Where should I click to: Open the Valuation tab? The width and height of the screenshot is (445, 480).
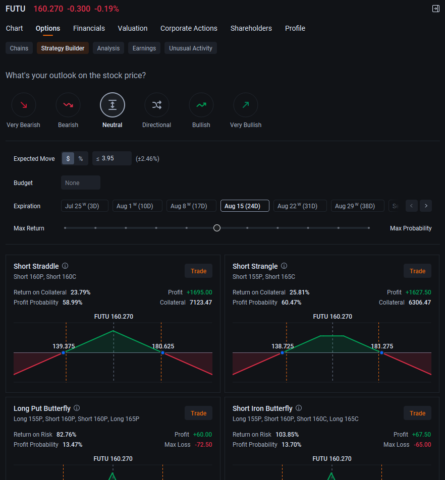click(x=133, y=28)
